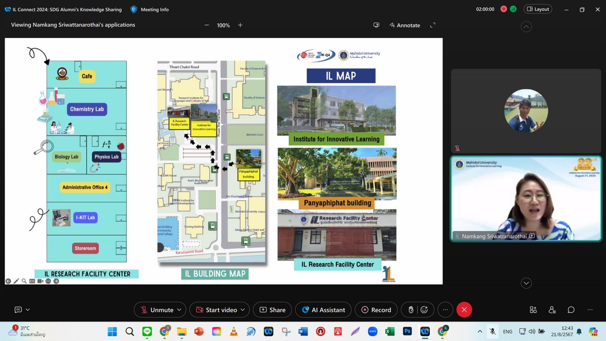Open PowerPoint from the Windows taskbar
The image size is (606, 341).
click(x=198, y=331)
